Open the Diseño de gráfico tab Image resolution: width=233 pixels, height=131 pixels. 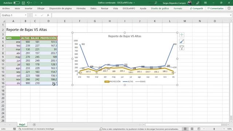pos(160,8)
